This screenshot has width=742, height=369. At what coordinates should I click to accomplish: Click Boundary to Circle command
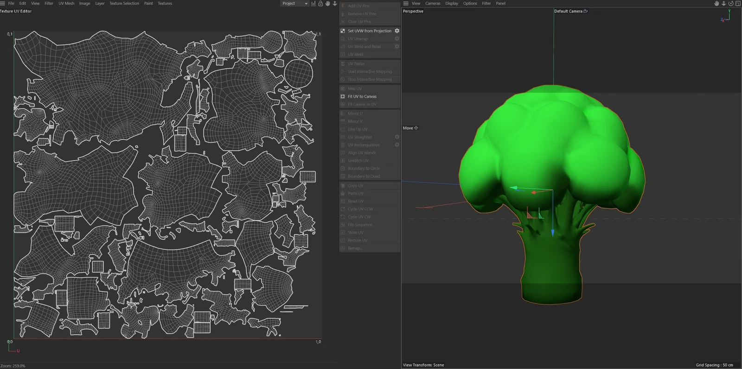pyautogui.click(x=370, y=169)
